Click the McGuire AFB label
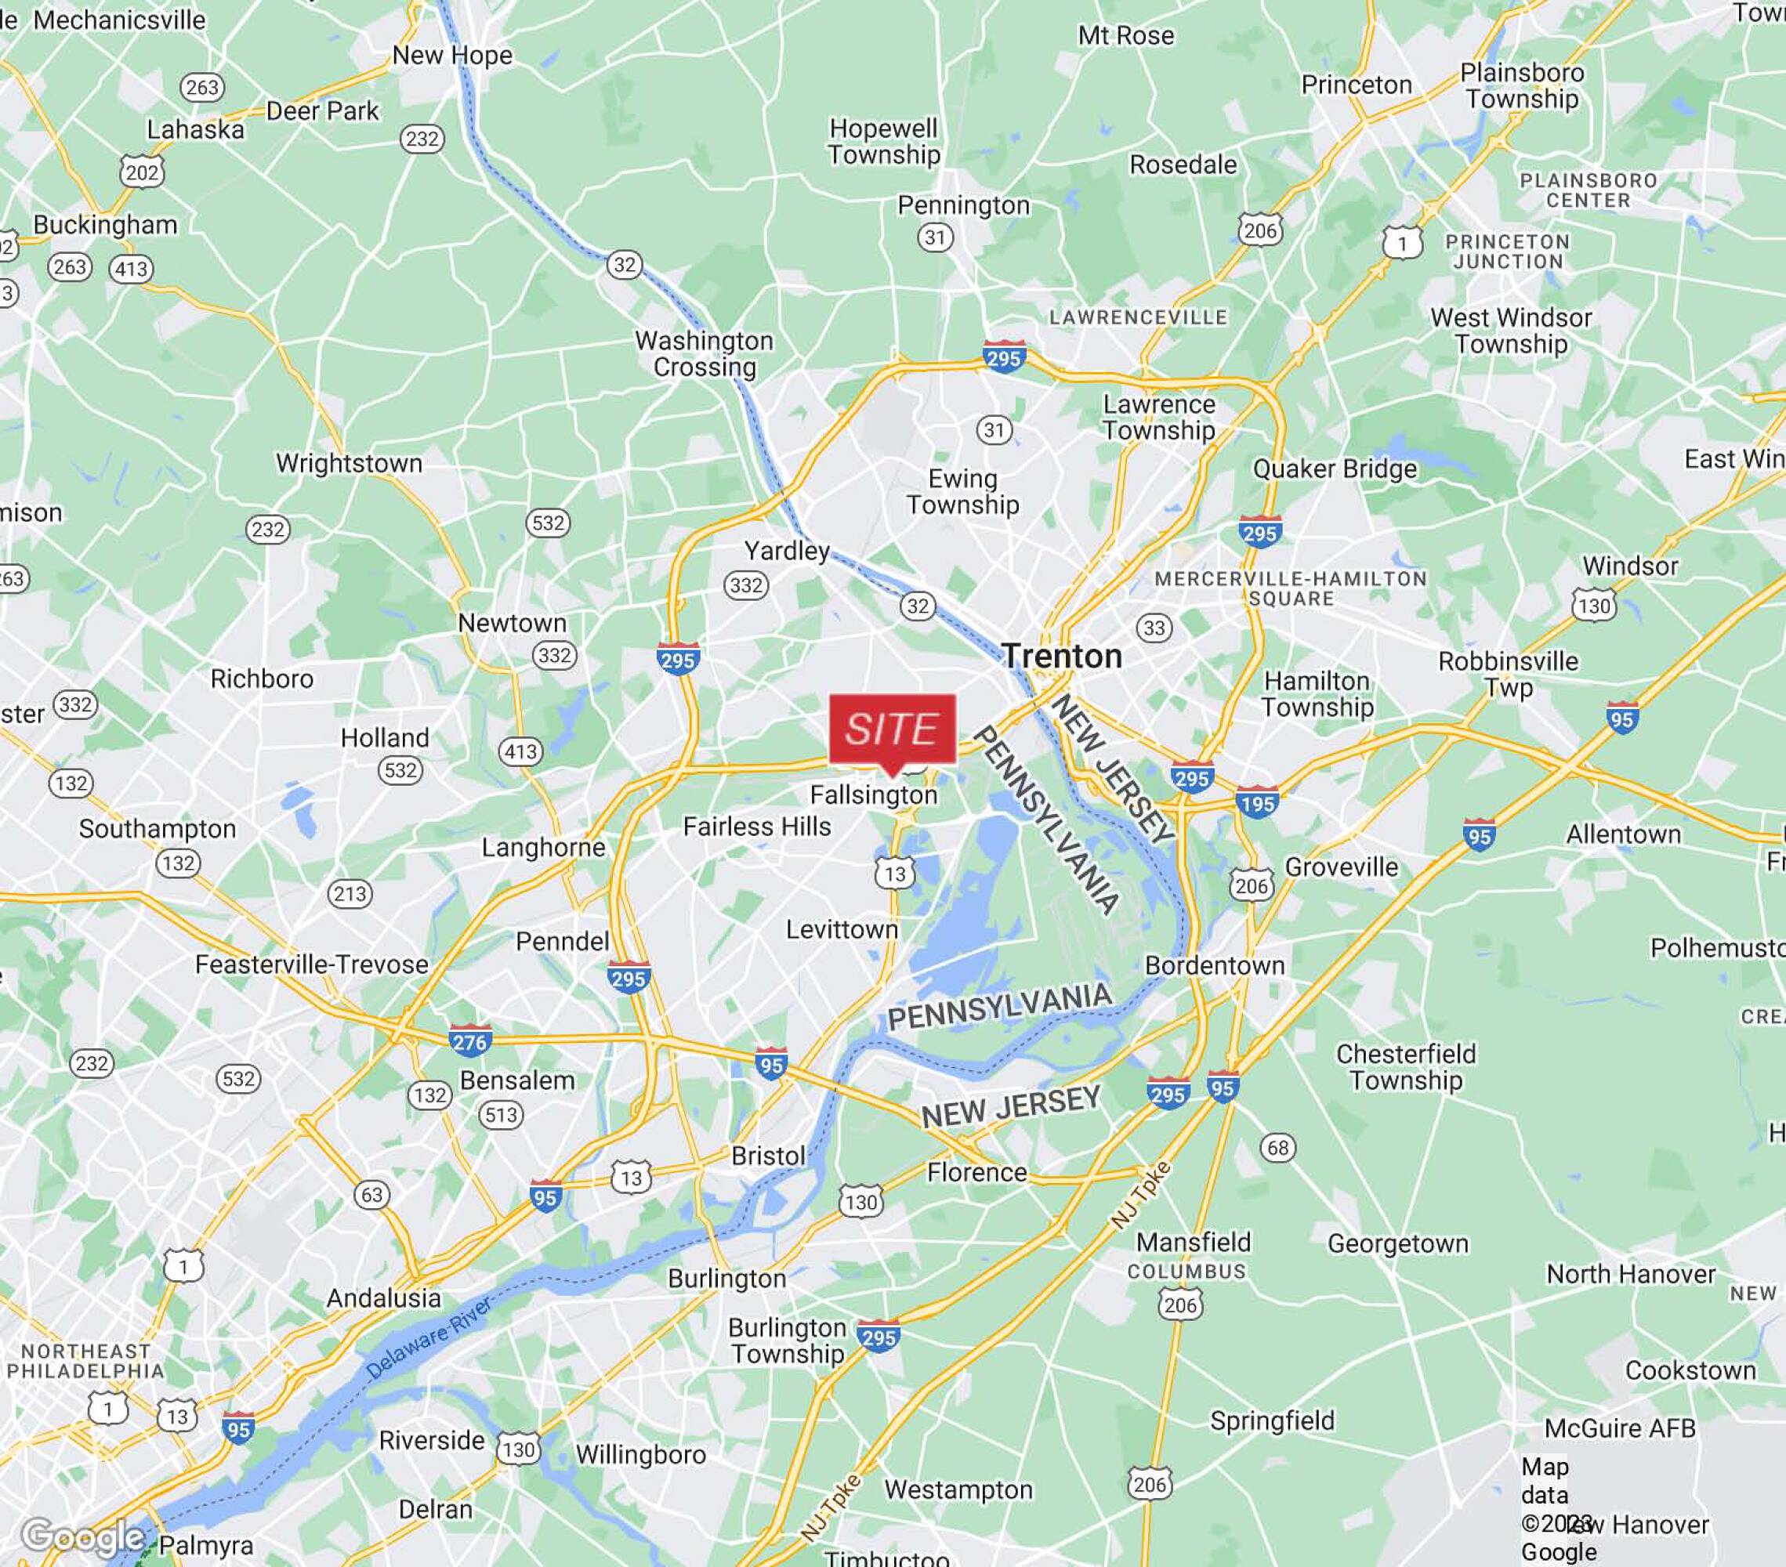 1620,1428
